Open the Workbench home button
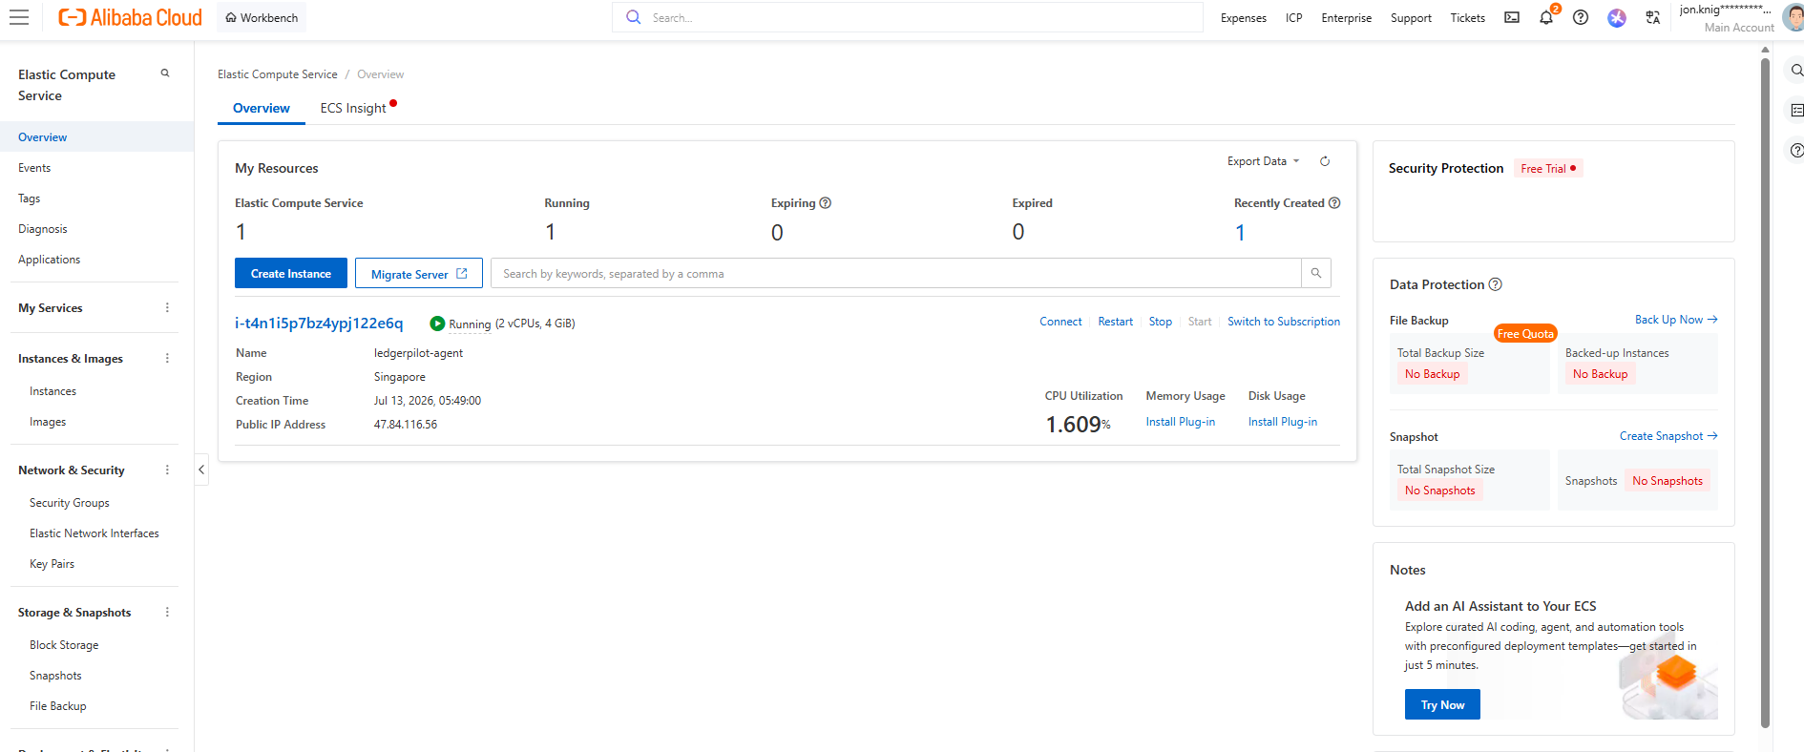Image resolution: width=1804 pixels, height=752 pixels. click(262, 17)
